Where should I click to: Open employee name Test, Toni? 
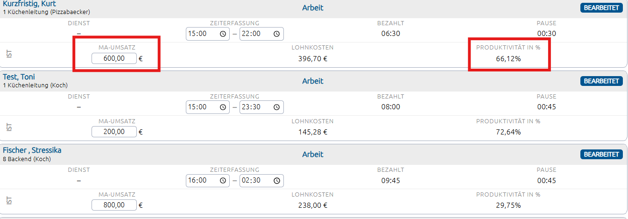click(x=19, y=77)
